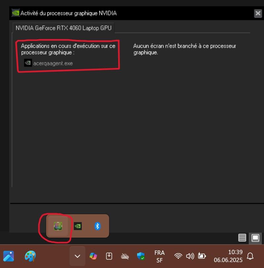This screenshot has width=264, height=268.
Task: Open the OneDrive tray icon
Action: (125, 256)
